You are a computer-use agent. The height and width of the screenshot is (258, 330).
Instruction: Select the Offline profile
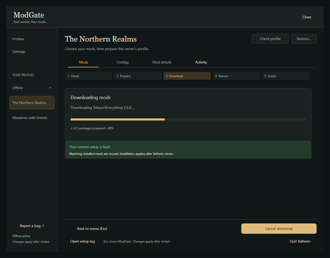(x=32, y=88)
